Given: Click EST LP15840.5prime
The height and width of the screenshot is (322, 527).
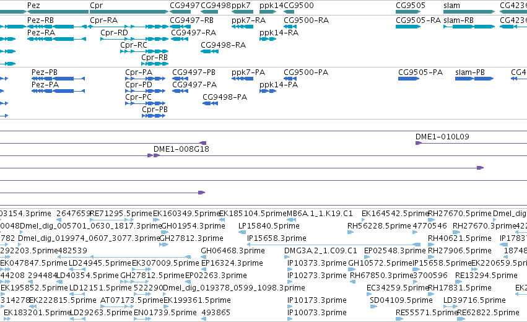Looking at the screenshot, I should [x=269, y=226].
